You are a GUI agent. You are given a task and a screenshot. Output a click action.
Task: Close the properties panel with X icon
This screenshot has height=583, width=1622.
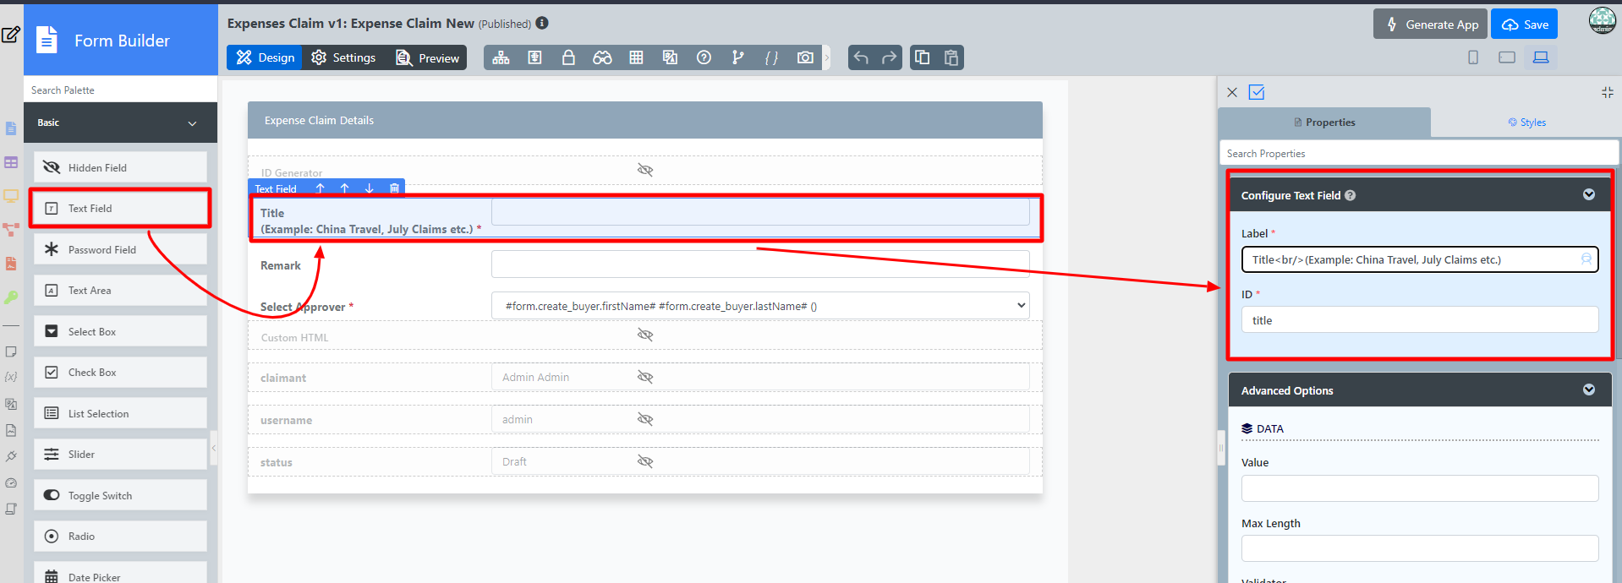coord(1232,92)
